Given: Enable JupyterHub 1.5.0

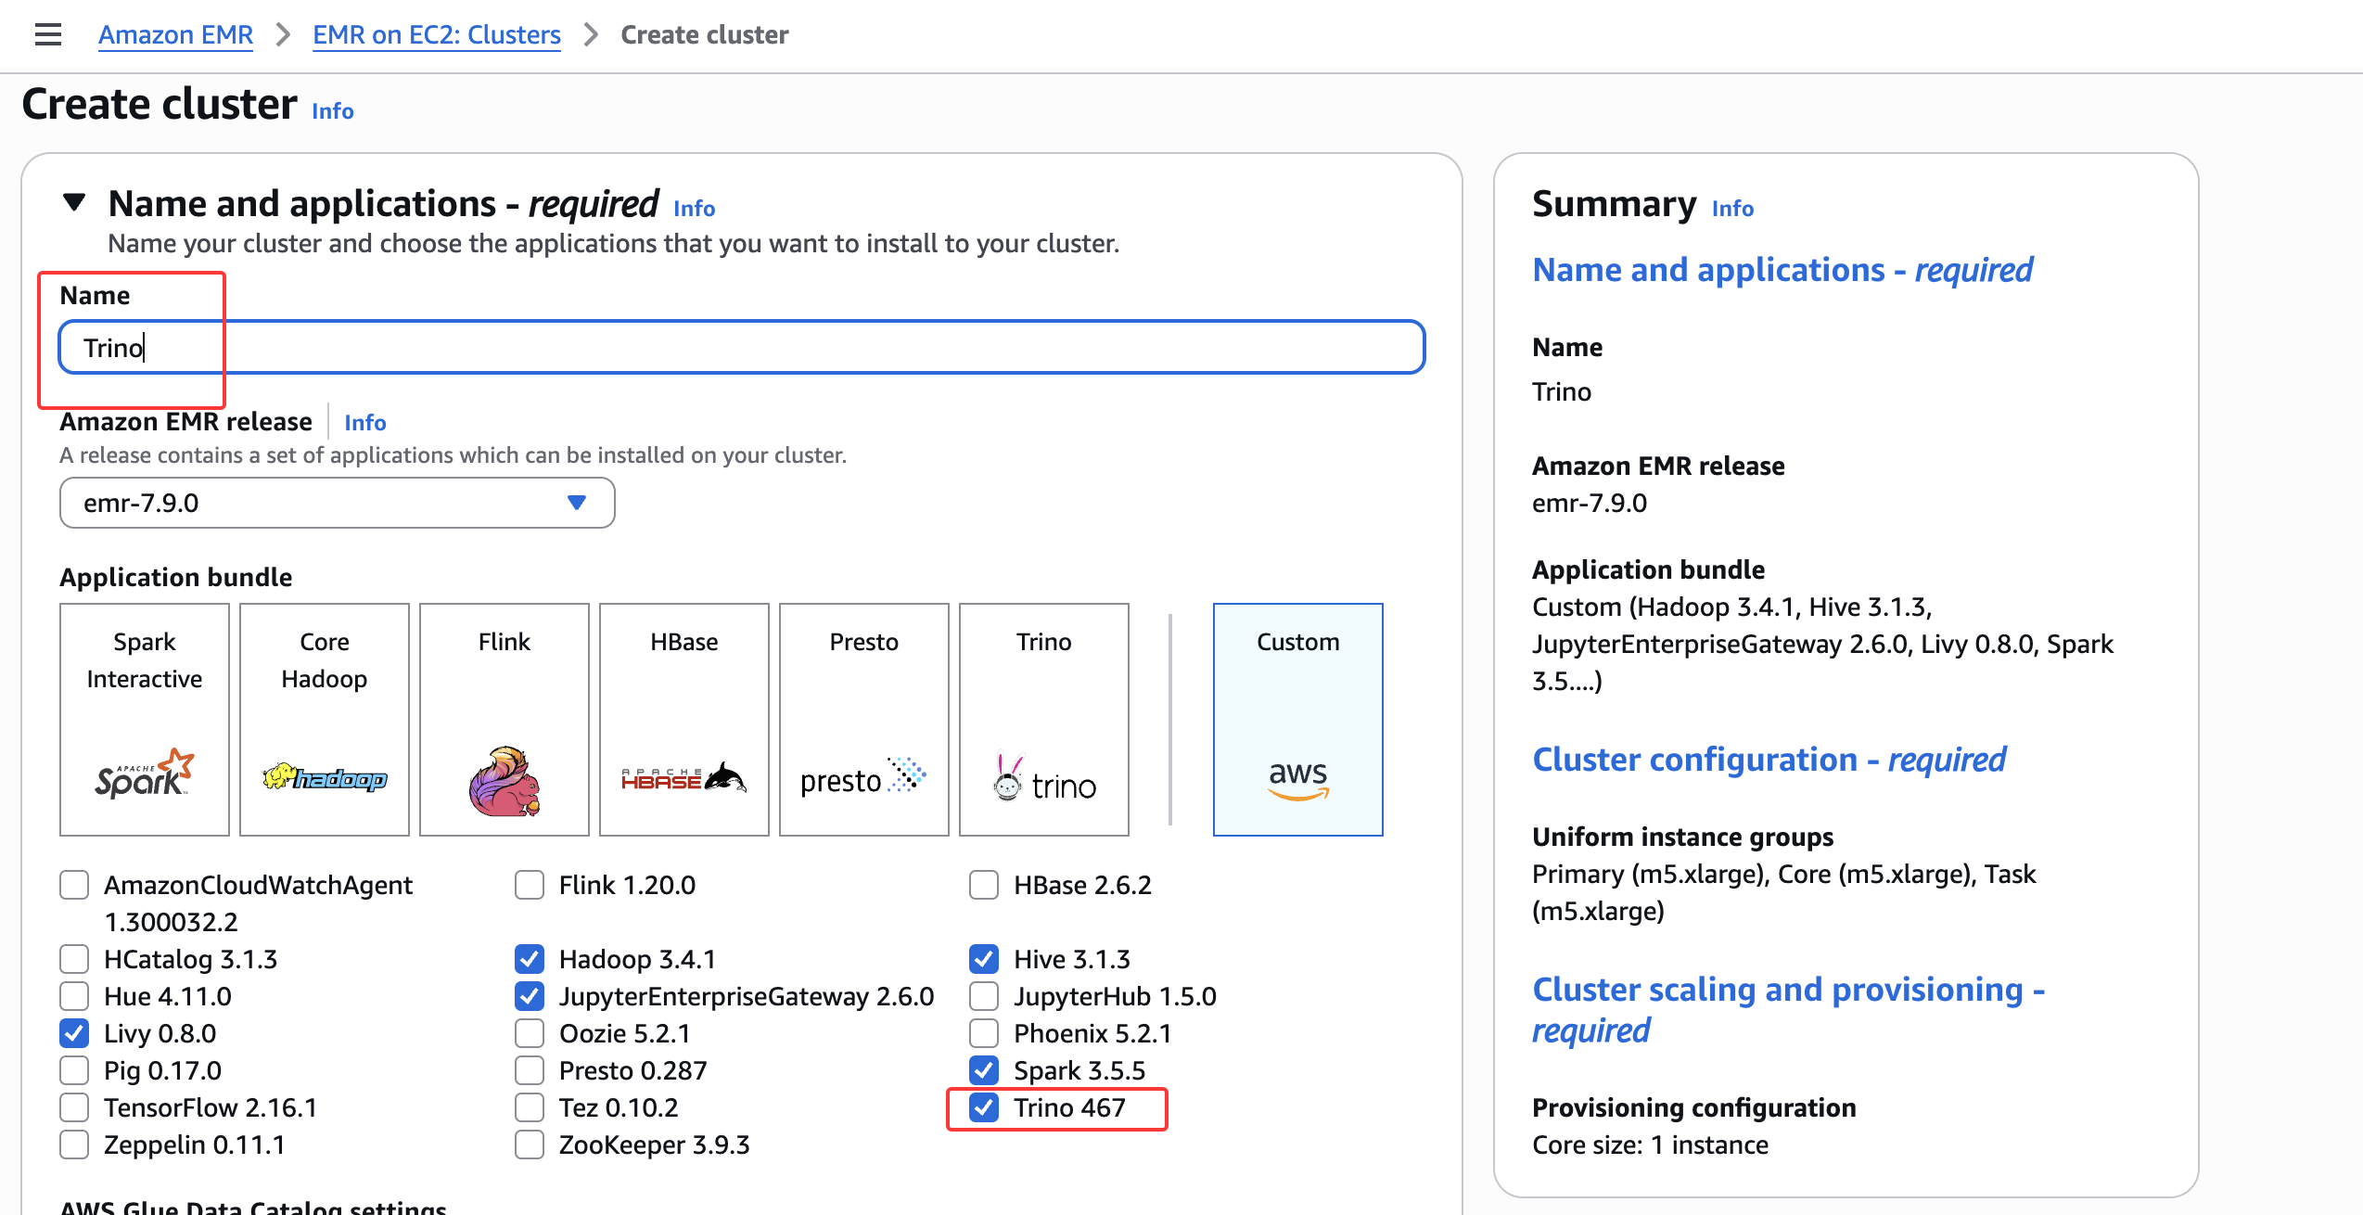Looking at the screenshot, I should point(984,996).
